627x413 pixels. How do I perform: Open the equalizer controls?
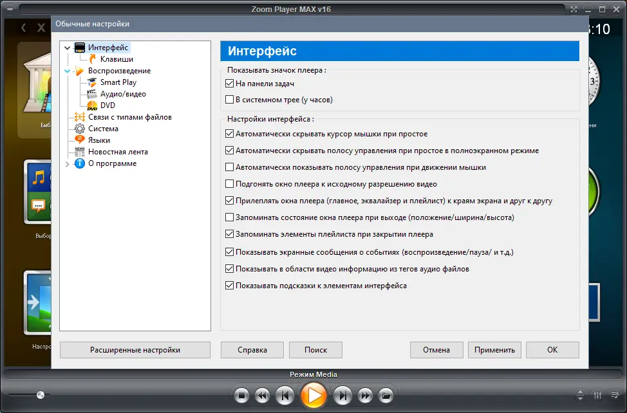(x=597, y=396)
